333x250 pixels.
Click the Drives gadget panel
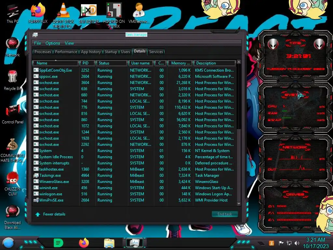[295, 207]
